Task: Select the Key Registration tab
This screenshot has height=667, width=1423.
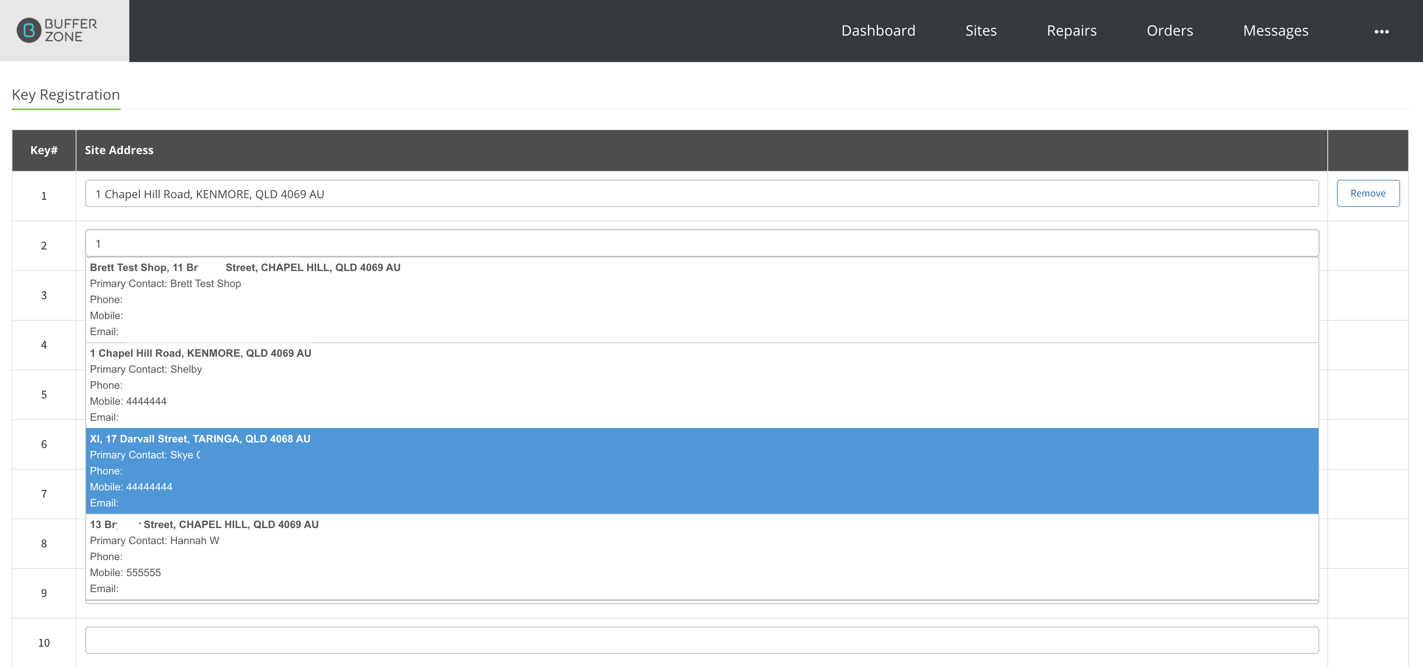Action: pyautogui.click(x=66, y=94)
